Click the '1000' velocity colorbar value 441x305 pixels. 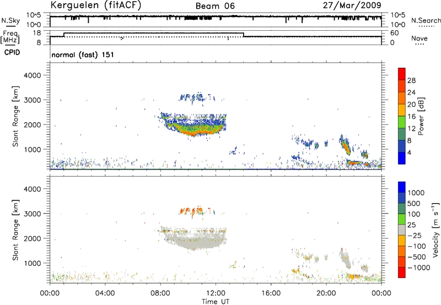(416, 193)
